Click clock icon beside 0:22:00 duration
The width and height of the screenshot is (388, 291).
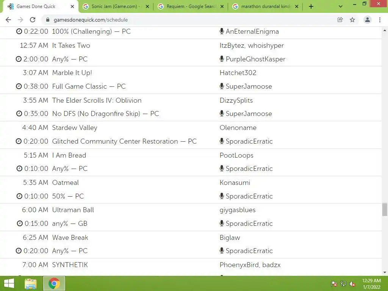[x=19, y=31]
